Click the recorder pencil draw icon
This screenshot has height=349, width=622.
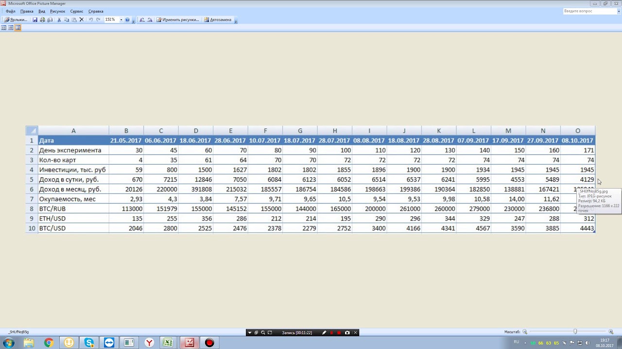coord(324,333)
